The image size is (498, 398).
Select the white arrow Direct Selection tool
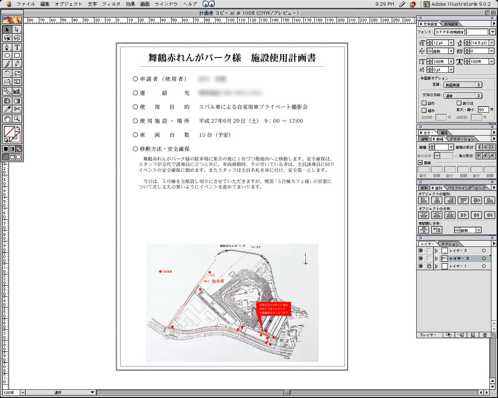[x=17, y=30]
